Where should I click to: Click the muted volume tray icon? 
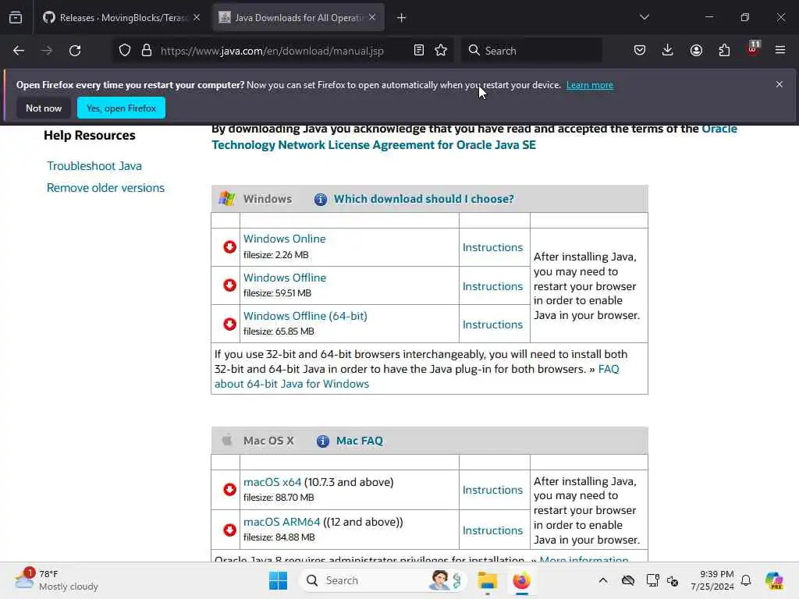tap(673, 580)
